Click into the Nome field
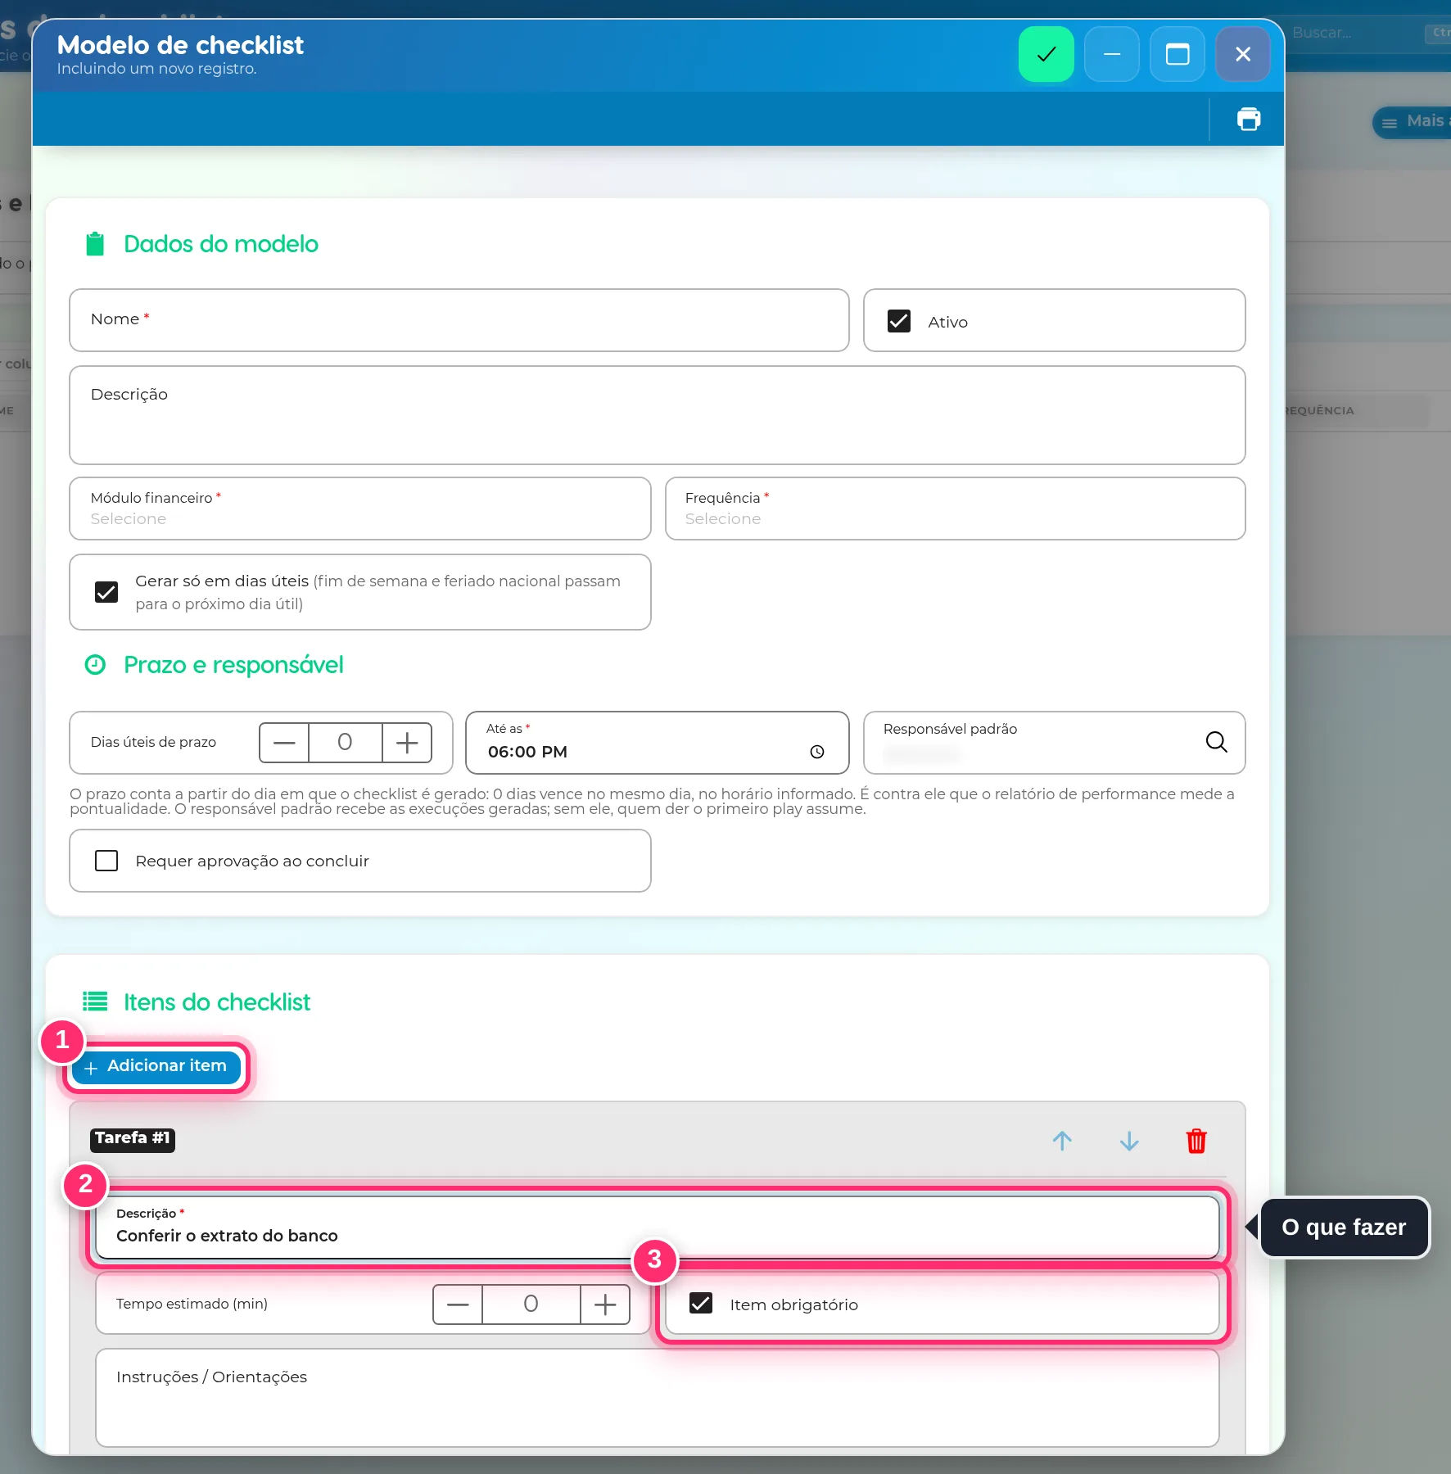This screenshot has width=1451, height=1474. (459, 320)
